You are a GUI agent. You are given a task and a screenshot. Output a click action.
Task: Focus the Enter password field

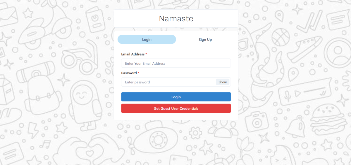click(168, 82)
